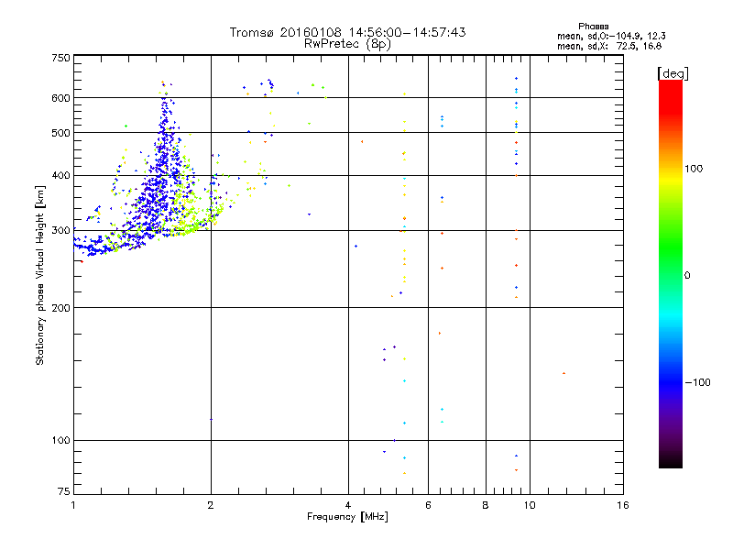Click the red data point near 1 MHz, 260 km
The height and width of the screenshot is (550, 733).
point(82,261)
